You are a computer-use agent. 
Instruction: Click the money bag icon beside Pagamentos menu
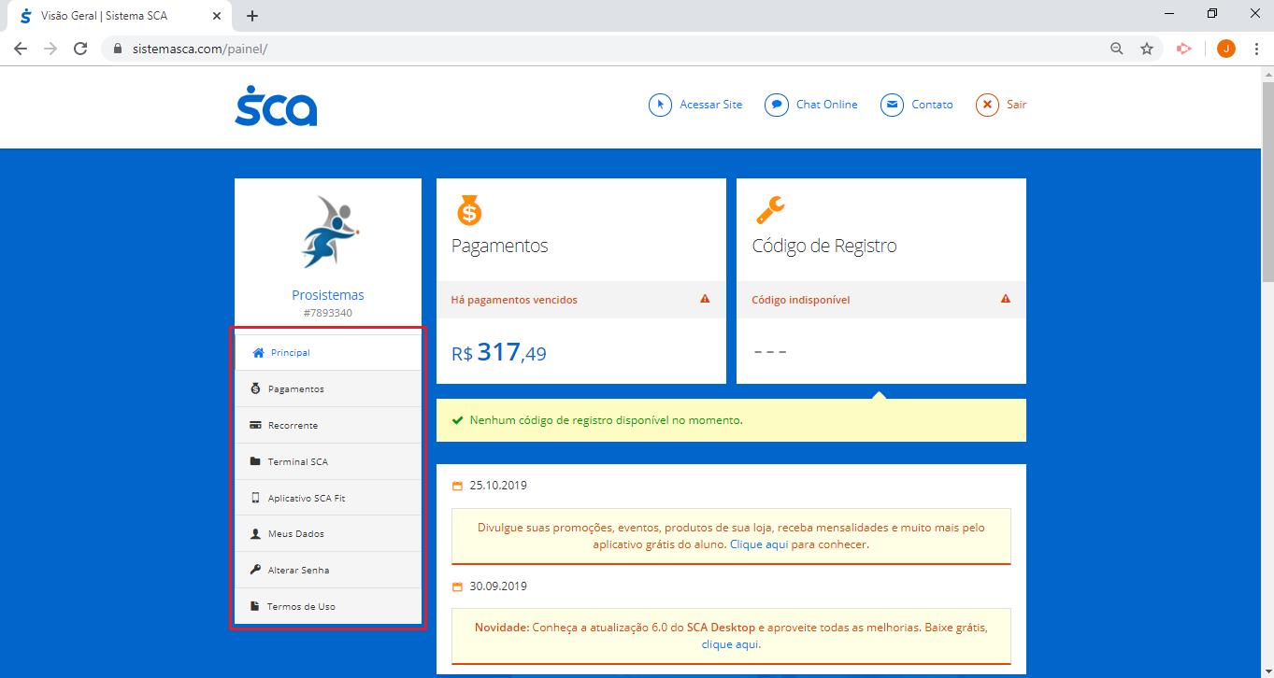pyautogui.click(x=255, y=388)
